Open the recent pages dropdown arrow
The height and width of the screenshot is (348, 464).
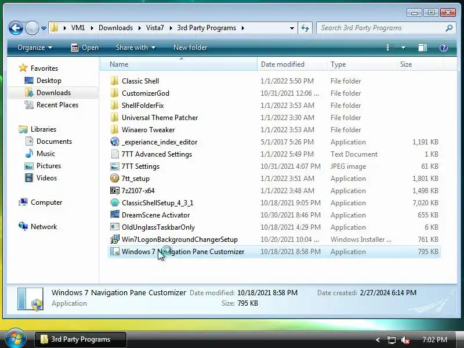[x=43, y=28]
